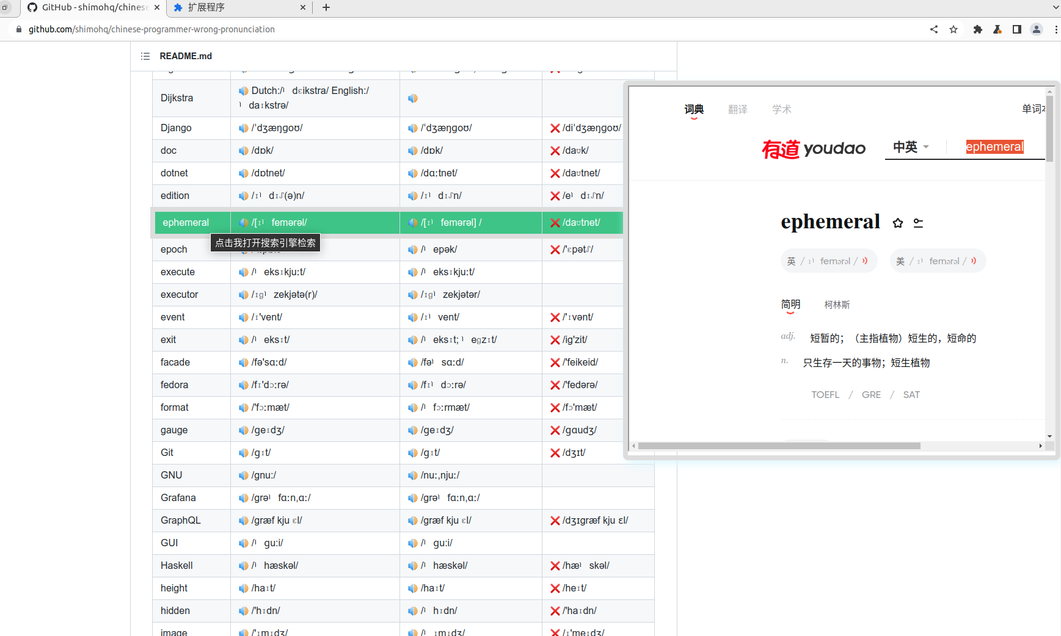Open a new browser tab
This screenshot has width=1061, height=636.
coord(326,7)
